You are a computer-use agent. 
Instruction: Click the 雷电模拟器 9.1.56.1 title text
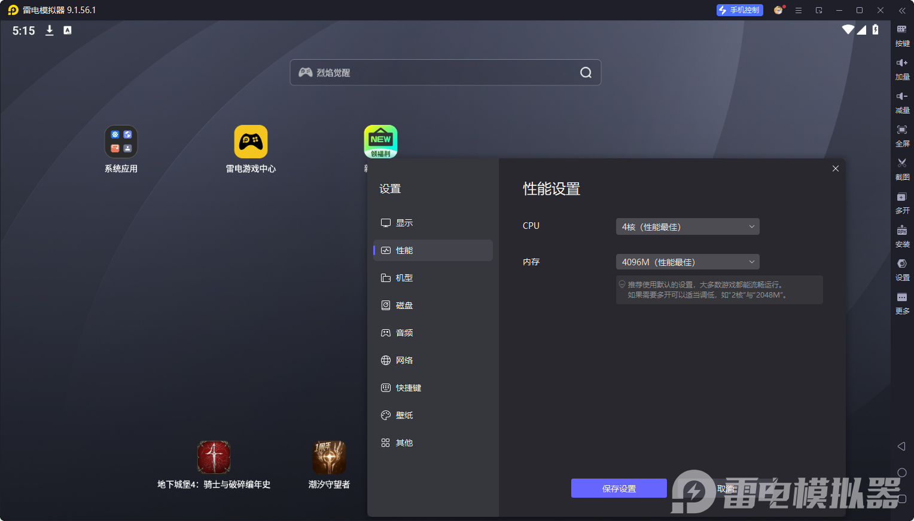click(59, 10)
